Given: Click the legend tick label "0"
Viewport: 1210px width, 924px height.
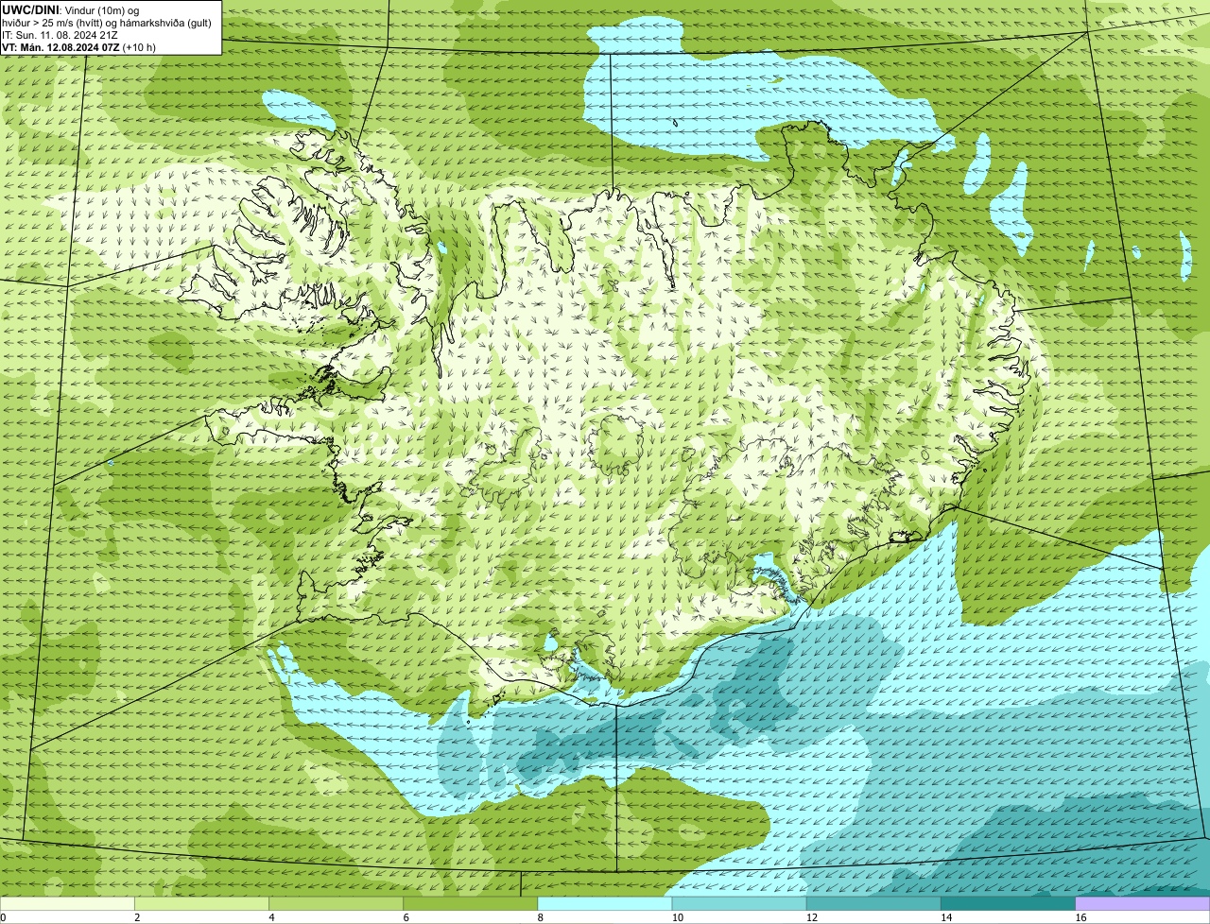Looking at the screenshot, I should 3,917.
